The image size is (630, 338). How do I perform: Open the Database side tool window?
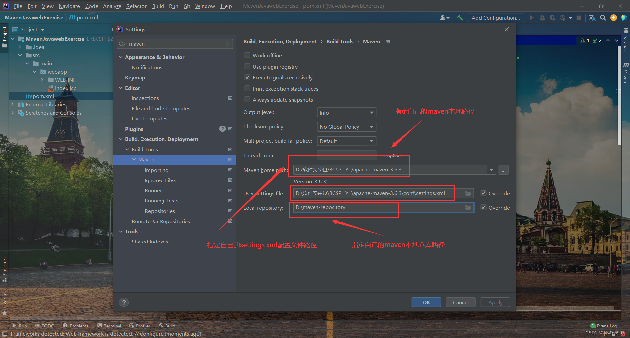coord(625,41)
